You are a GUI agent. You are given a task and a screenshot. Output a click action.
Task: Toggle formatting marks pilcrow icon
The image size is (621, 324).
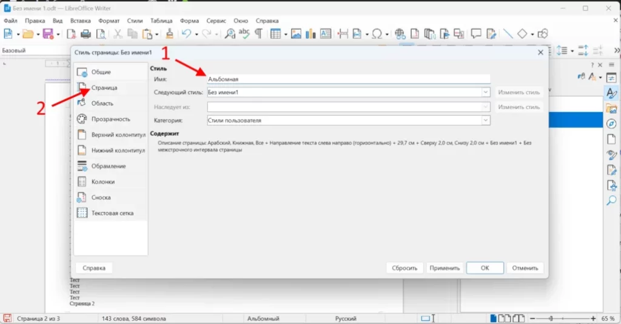(258, 34)
